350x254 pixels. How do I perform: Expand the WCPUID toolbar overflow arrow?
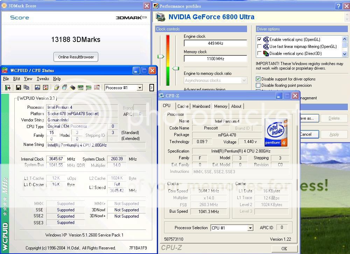152,88
